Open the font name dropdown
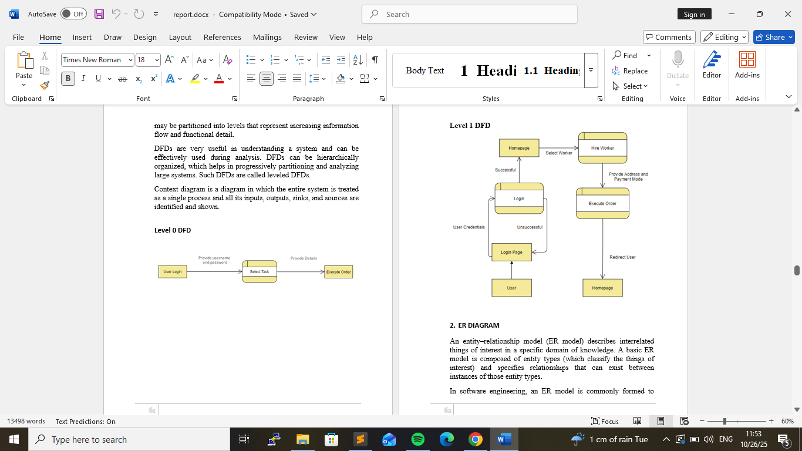The image size is (802, 451). pyautogui.click(x=130, y=60)
